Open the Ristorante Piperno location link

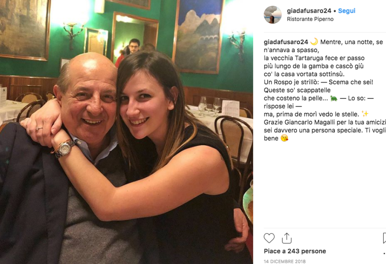coord(310,19)
